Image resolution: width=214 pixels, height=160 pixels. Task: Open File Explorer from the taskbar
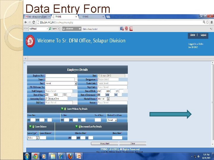(53, 156)
